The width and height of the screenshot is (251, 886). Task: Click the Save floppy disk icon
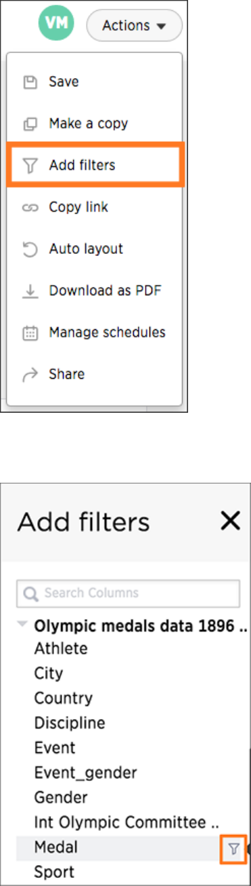tap(30, 81)
